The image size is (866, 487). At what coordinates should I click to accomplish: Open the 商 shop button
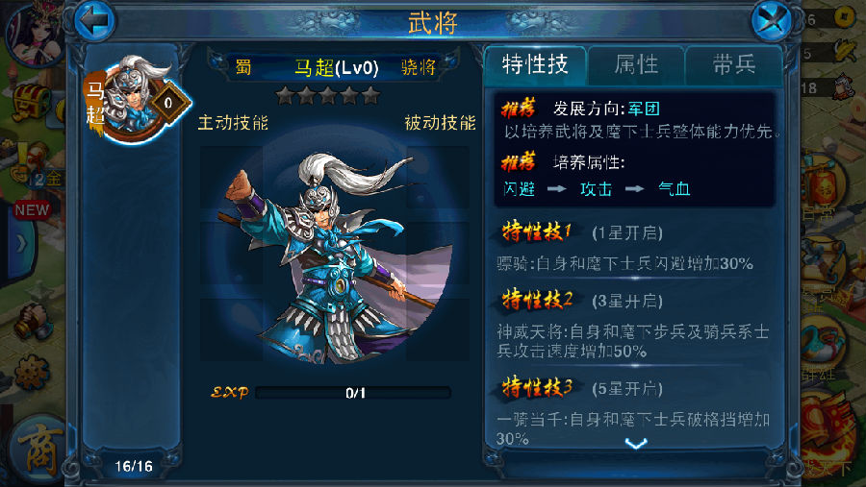pos(38,451)
